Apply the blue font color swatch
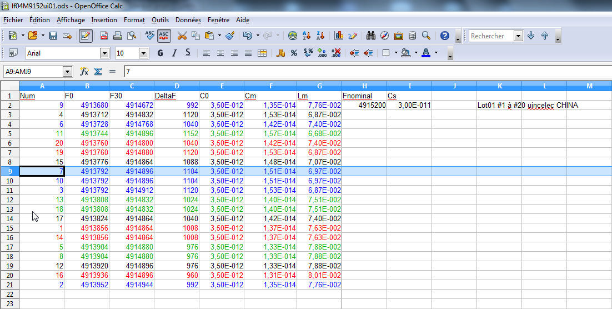Screen dimensions: 612x309 [426, 53]
